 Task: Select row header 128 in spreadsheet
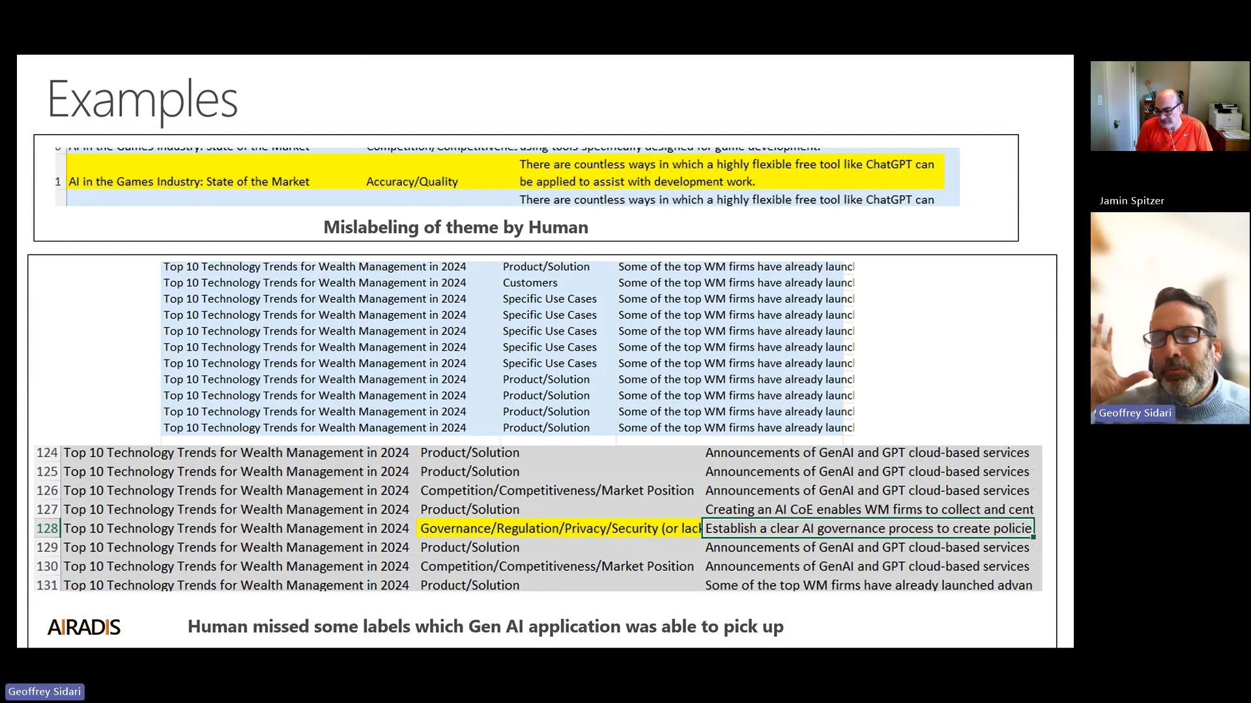[x=47, y=529]
